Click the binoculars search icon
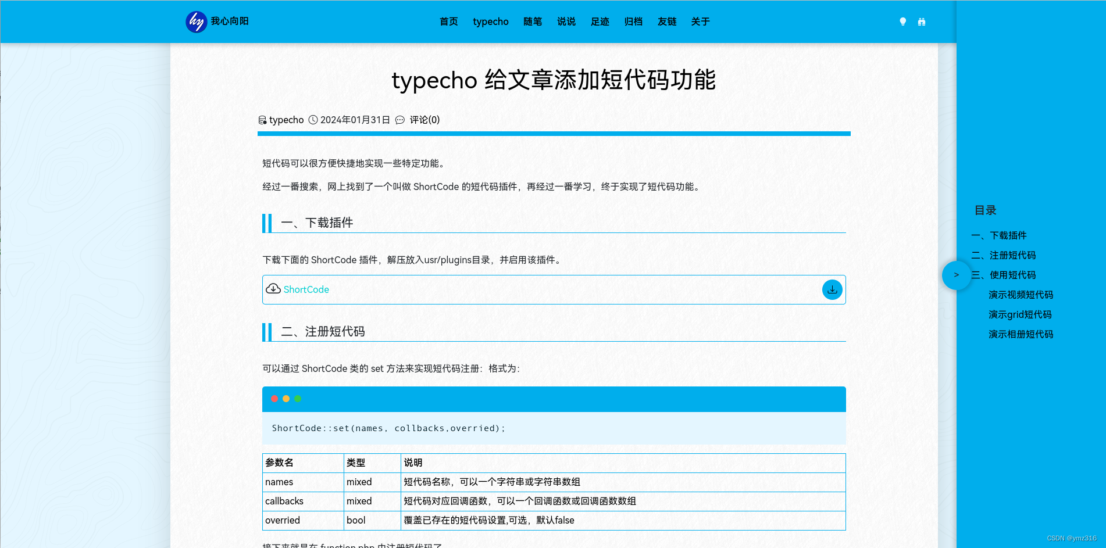The image size is (1106, 548). coord(922,22)
